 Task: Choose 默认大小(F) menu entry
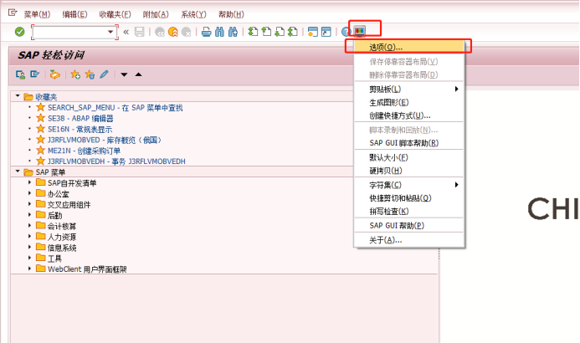(x=408, y=157)
